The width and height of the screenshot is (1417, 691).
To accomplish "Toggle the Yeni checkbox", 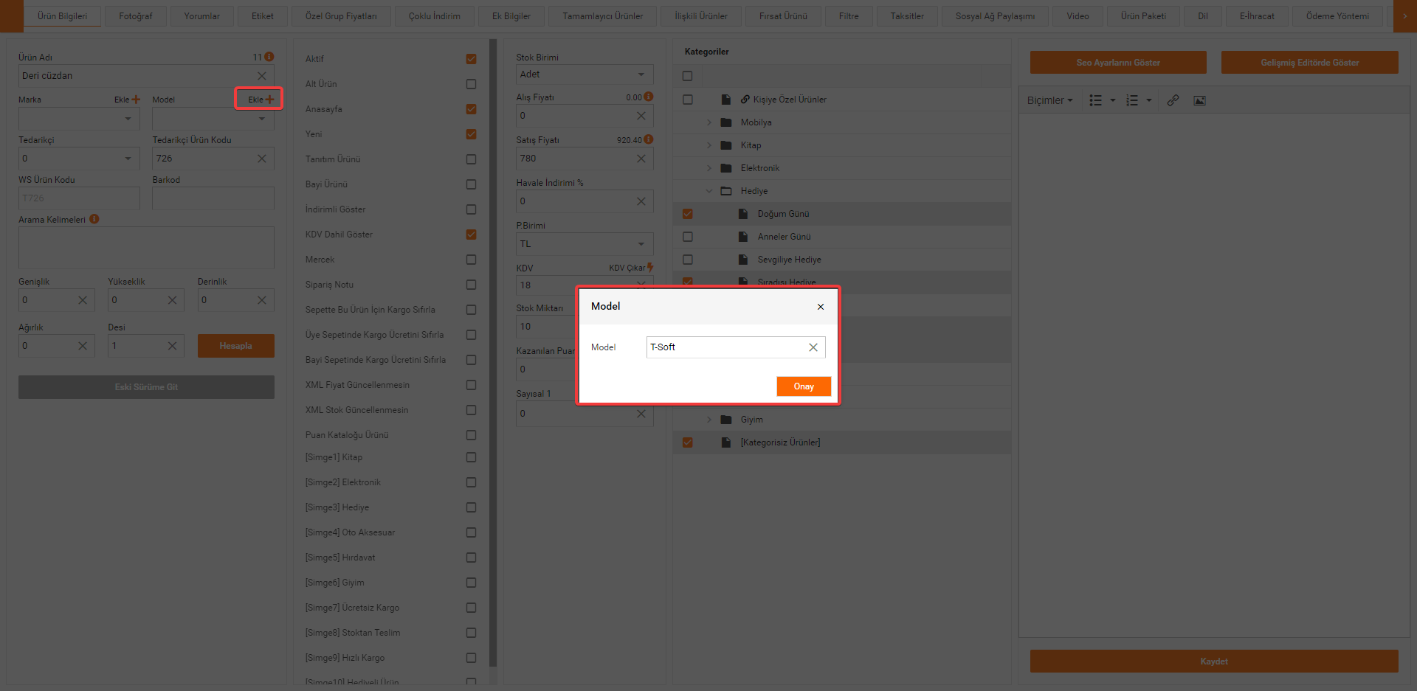I will 471,134.
